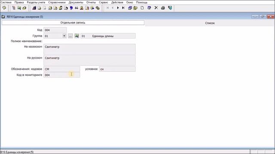Open the Справочники menu
This screenshot has width=275, height=154.
[x=57, y=3]
